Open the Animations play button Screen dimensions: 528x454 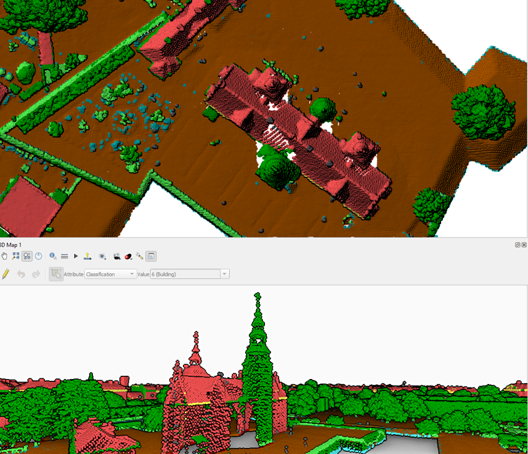pos(76,257)
